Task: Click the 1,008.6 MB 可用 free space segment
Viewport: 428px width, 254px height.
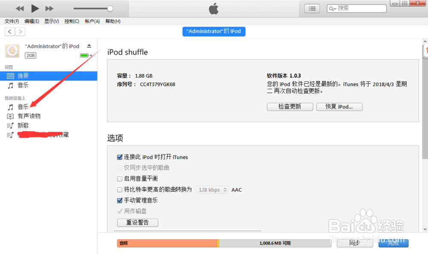Action: pos(275,243)
